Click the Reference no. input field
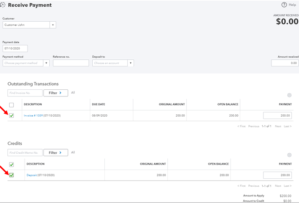 tap(71, 63)
